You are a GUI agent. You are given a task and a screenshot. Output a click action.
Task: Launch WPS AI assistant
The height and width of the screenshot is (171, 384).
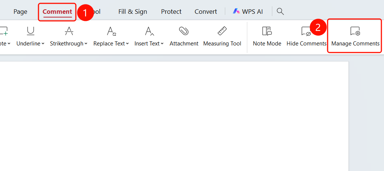coord(248,12)
